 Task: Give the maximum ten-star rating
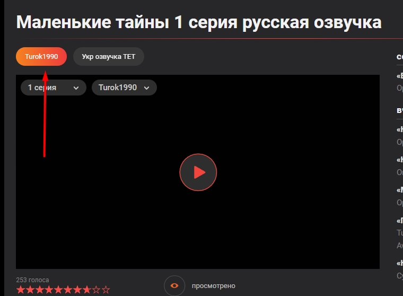106,290
